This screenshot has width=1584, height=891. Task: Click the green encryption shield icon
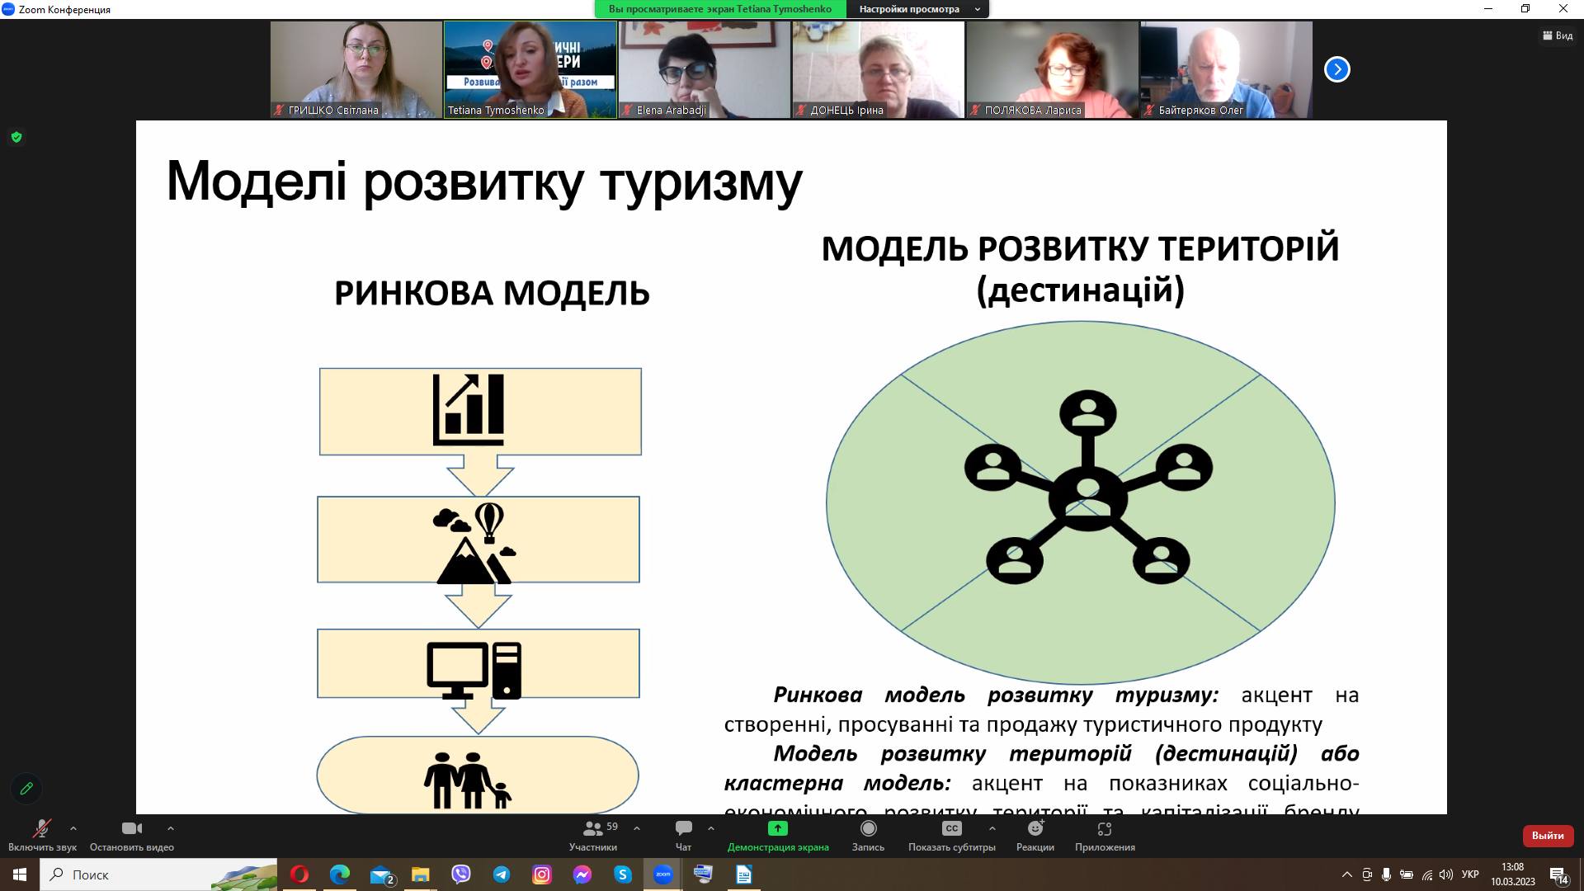[16, 137]
